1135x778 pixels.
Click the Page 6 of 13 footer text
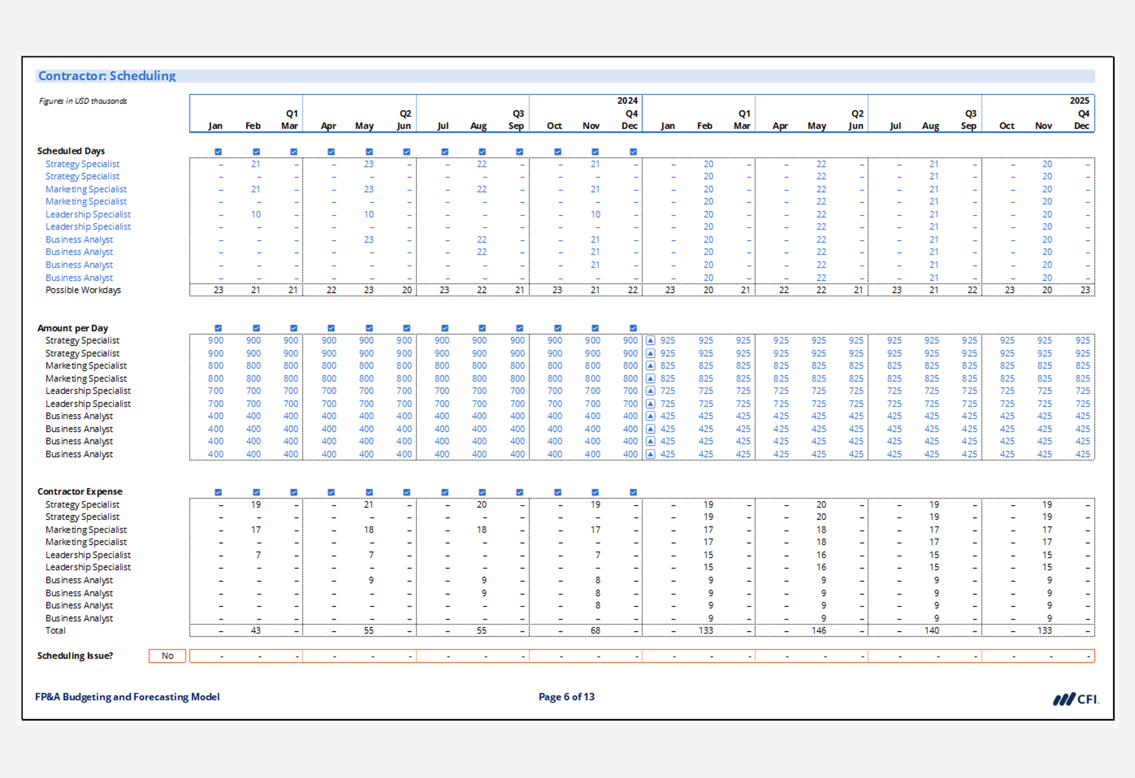click(567, 697)
